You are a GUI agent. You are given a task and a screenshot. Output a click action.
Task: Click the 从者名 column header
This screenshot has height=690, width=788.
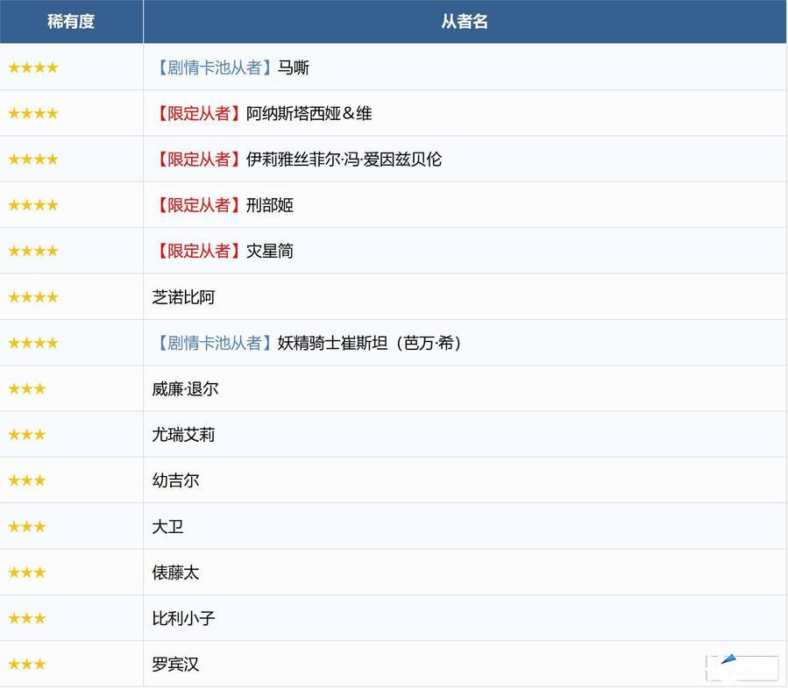tap(465, 22)
